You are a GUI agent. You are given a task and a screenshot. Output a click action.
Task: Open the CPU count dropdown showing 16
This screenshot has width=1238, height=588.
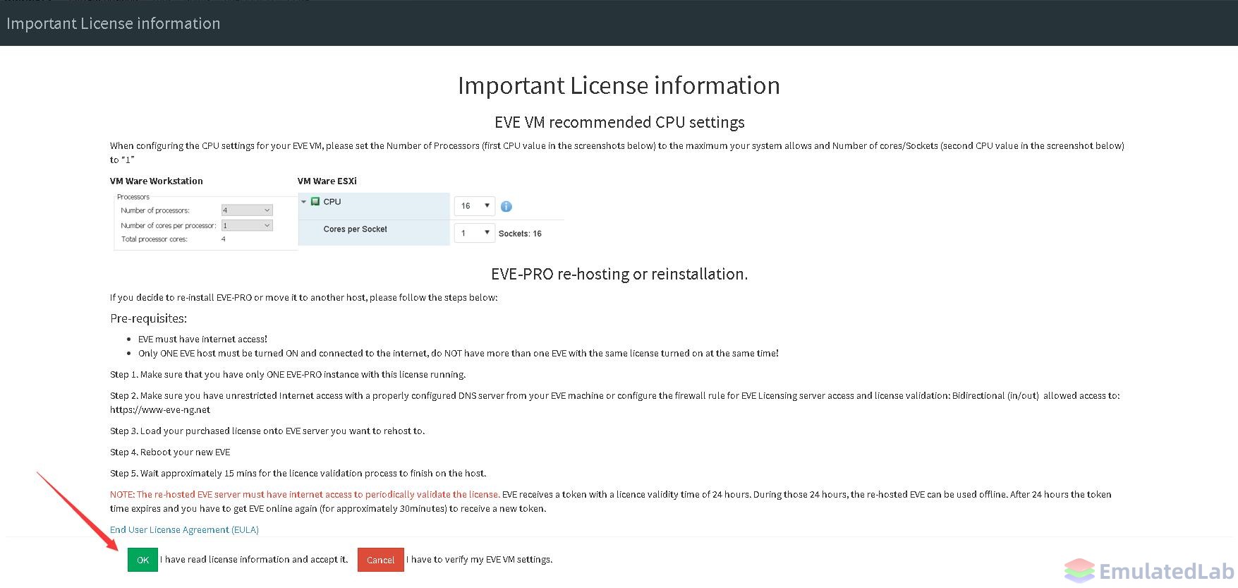point(474,205)
